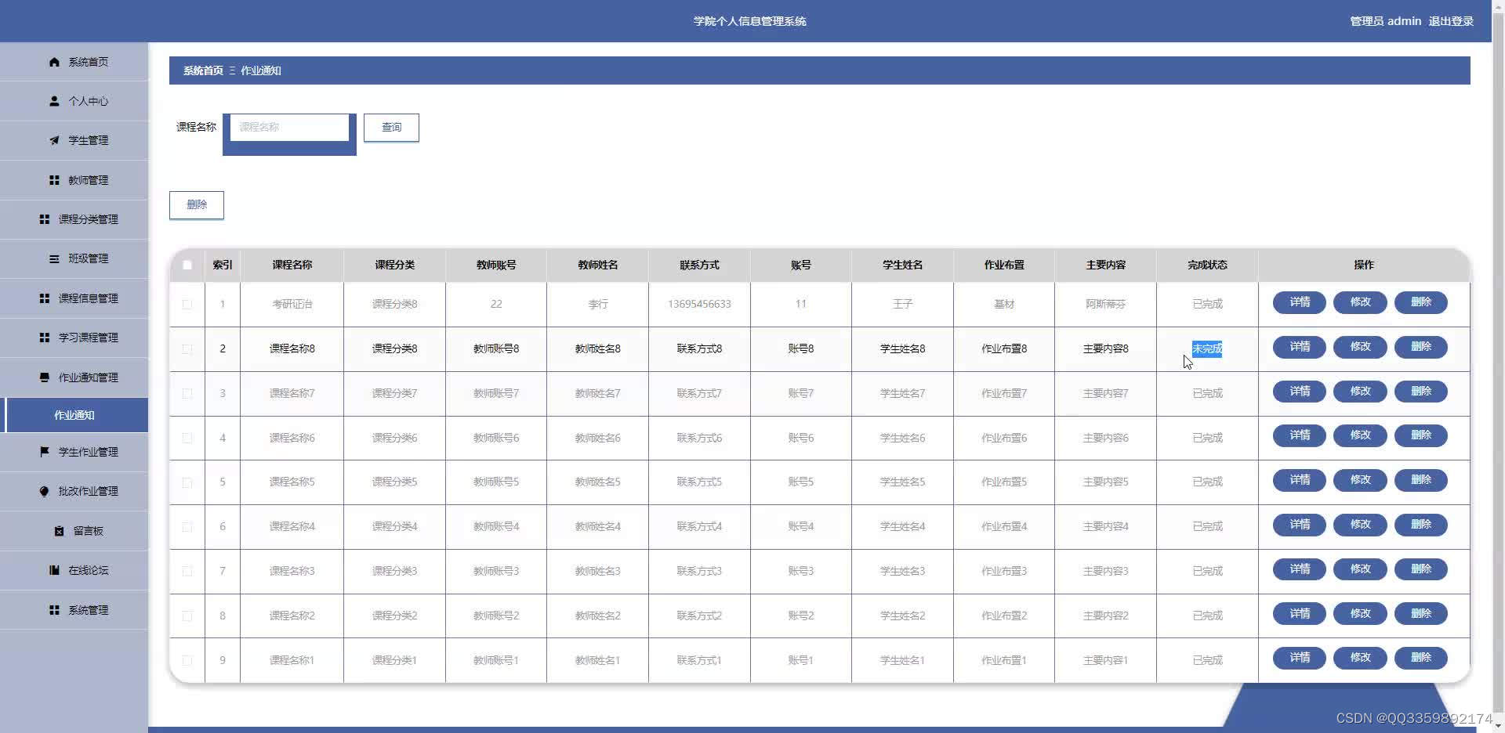Check the row with 课程名称7

tap(187, 393)
